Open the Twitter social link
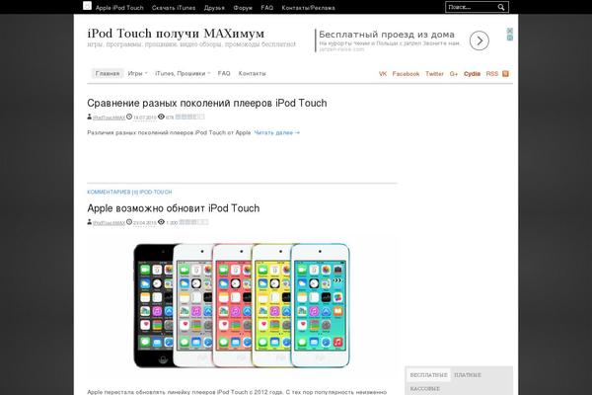 (434, 74)
